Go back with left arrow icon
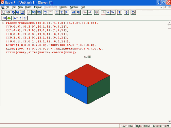The width and height of the screenshot is (171, 128). (85, 12)
